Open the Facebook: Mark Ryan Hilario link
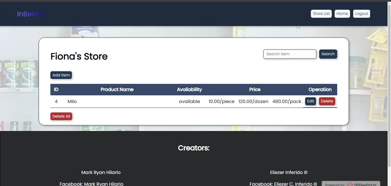The width and height of the screenshot is (391, 186). [91, 184]
